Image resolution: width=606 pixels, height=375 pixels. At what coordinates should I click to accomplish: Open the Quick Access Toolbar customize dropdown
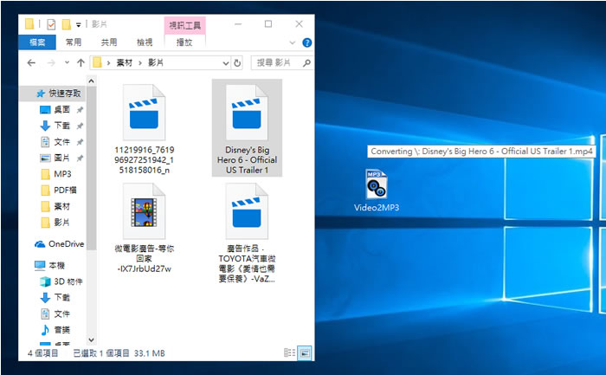point(79,25)
